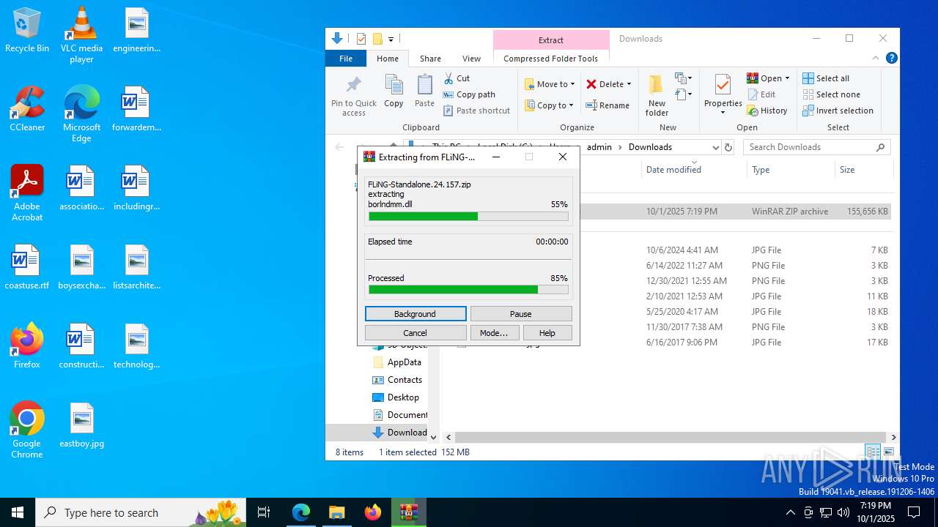This screenshot has height=527, width=938.
Task: Click the new folder icon in quick access toolbar
Action: coord(377,39)
